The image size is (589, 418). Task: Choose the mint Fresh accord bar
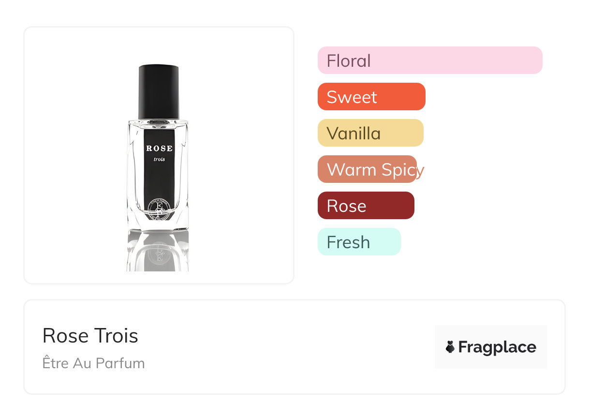[x=359, y=242]
